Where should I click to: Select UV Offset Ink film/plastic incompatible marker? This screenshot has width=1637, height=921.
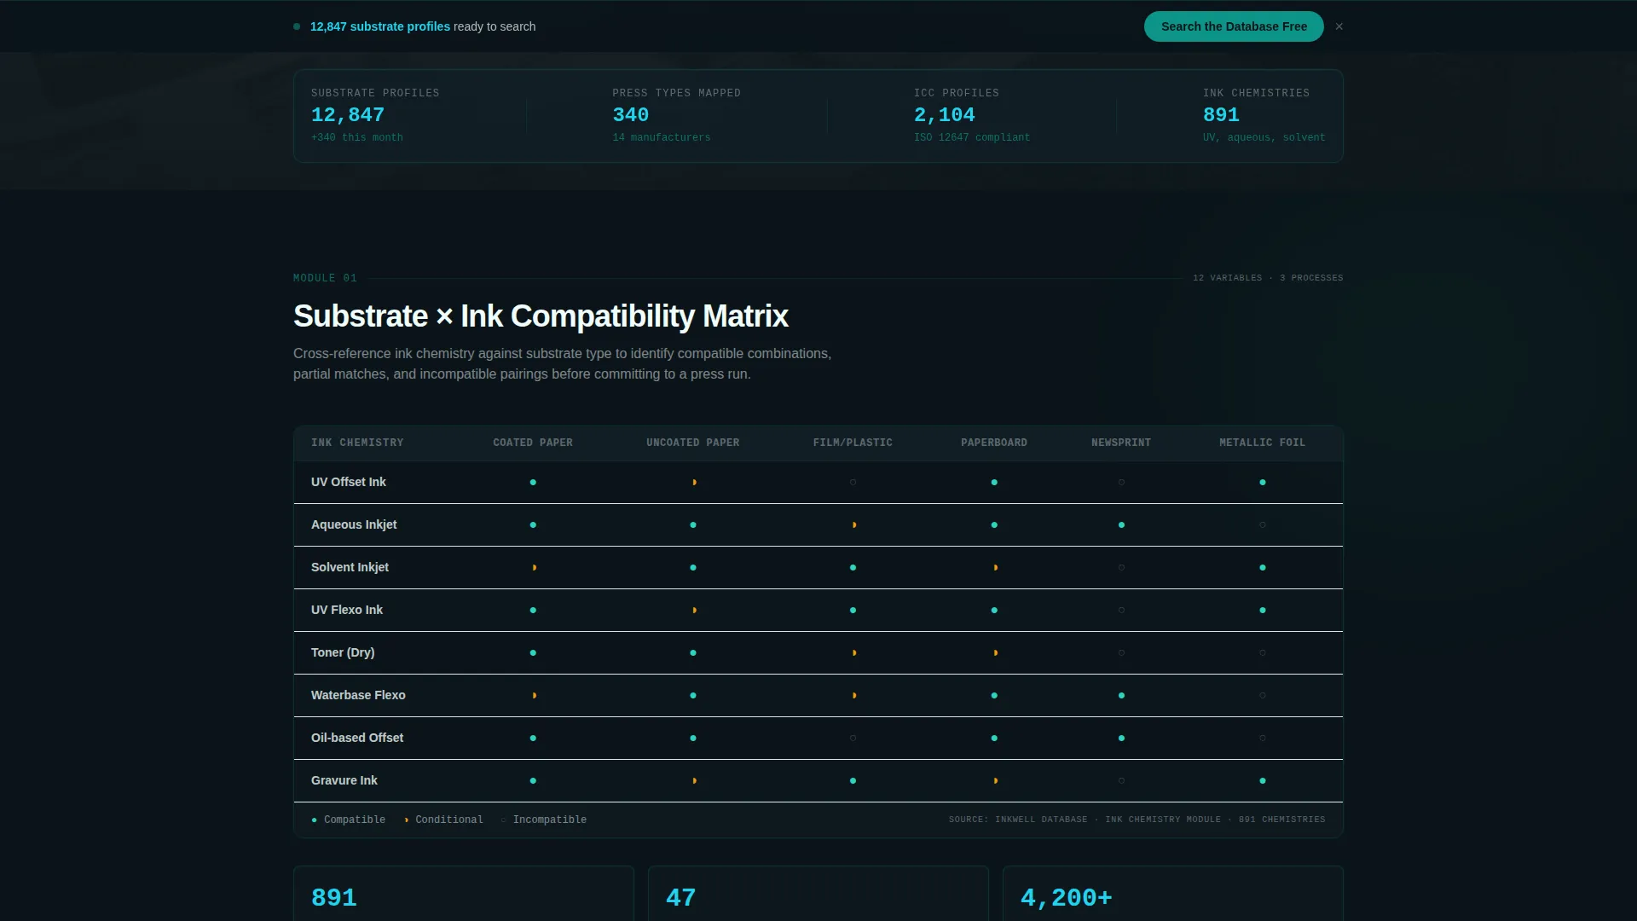853,483
